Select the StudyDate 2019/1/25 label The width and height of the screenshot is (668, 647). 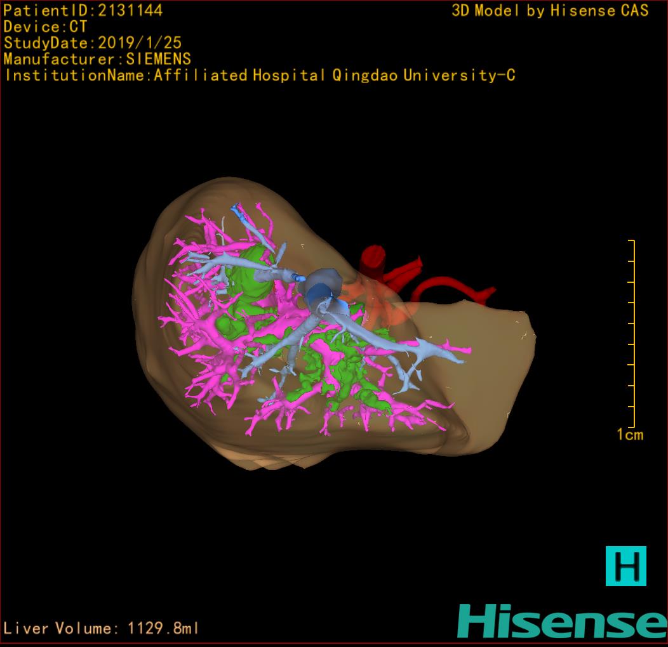point(93,43)
